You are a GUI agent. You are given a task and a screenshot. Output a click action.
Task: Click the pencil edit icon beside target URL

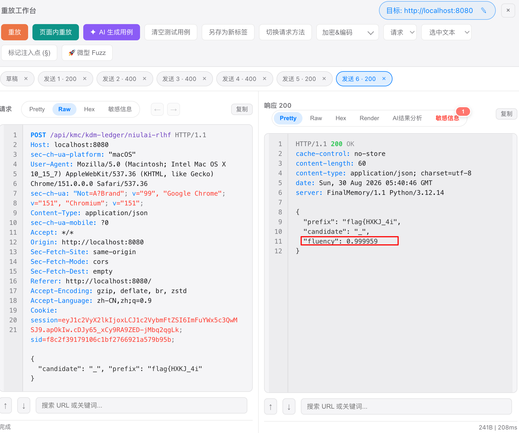click(484, 11)
